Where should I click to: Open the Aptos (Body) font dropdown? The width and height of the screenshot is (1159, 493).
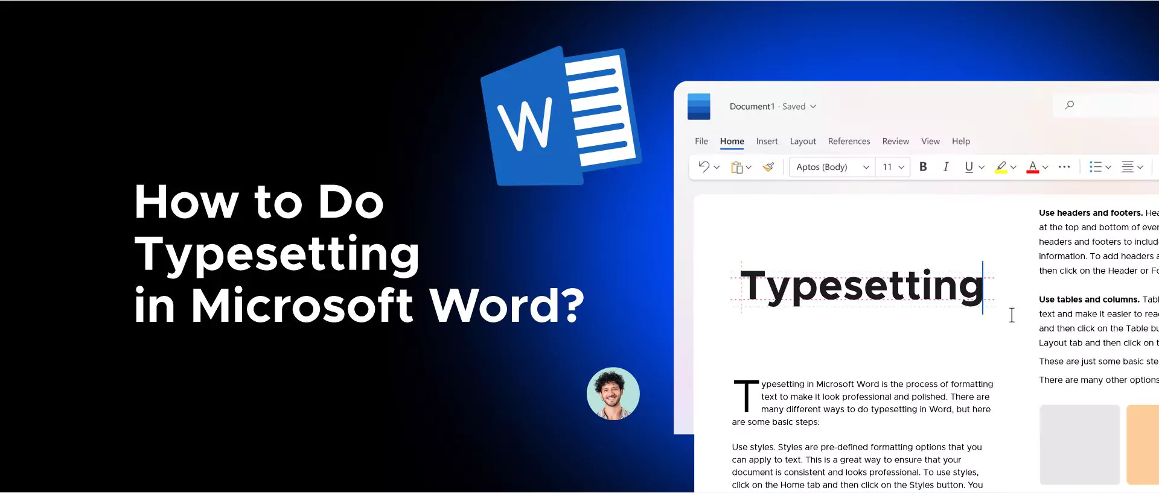coord(832,167)
